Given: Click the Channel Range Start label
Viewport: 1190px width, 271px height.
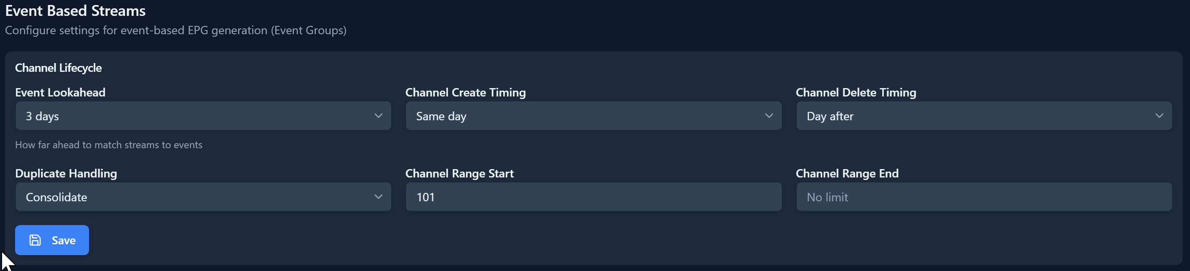Looking at the screenshot, I should click(459, 173).
